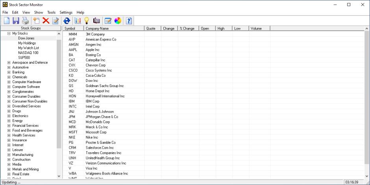
Task: Sort by the Low column header
Action: (x=240, y=28)
